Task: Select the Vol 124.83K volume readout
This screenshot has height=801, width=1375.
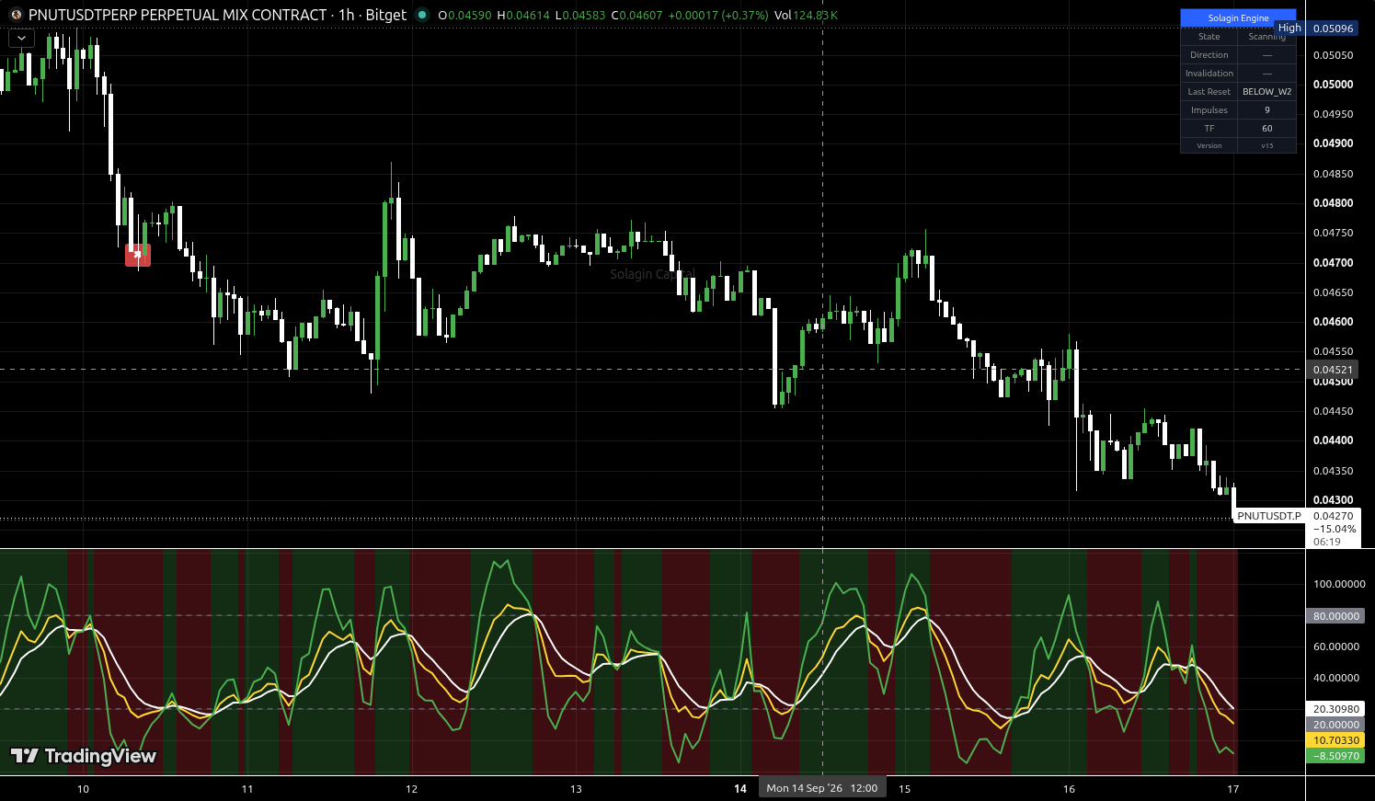Action: click(806, 16)
